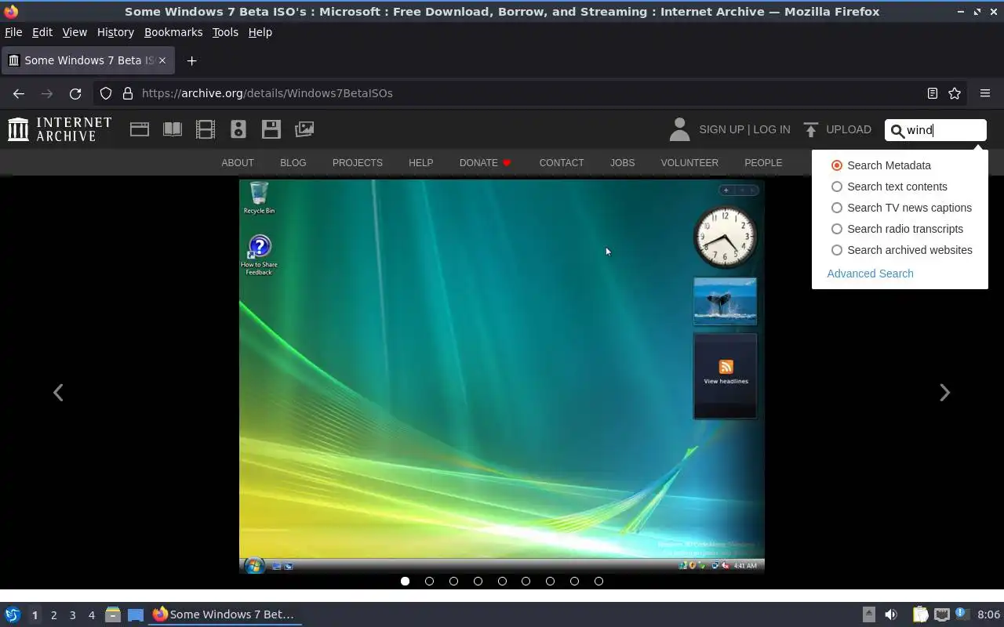Open the Help menu

click(x=260, y=32)
